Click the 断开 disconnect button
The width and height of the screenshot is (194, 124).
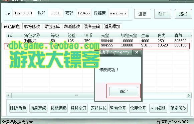(163, 14)
